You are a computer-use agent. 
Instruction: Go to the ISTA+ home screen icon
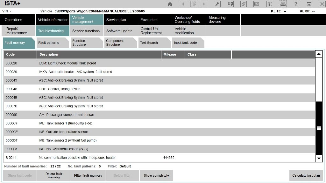point(170,4)
